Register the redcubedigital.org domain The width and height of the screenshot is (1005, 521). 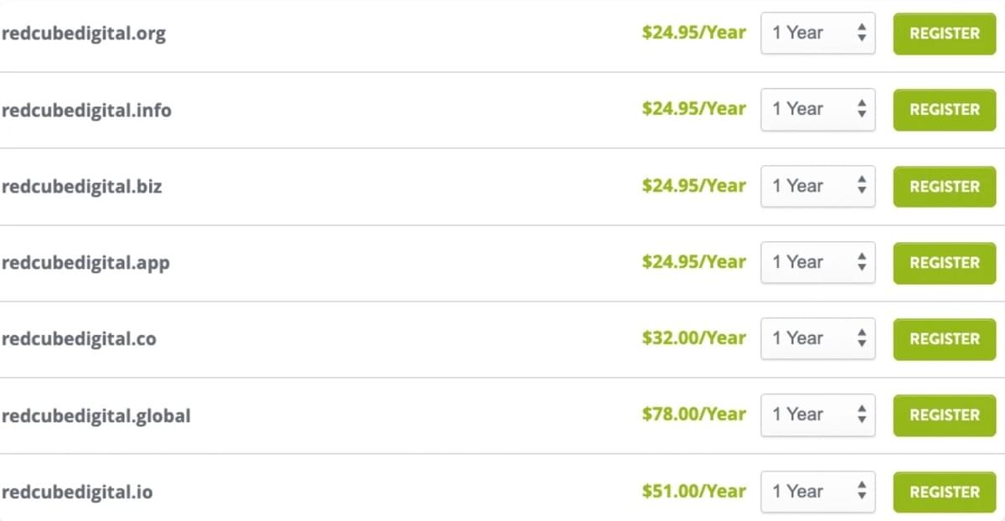(944, 34)
